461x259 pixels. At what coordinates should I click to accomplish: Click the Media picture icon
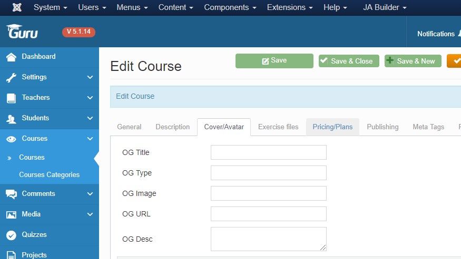click(11, 214)
